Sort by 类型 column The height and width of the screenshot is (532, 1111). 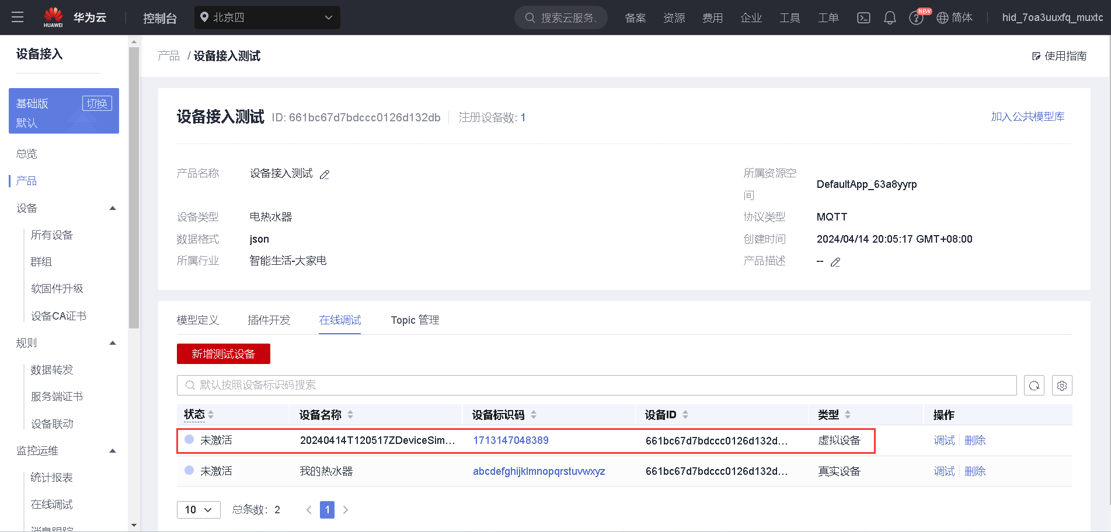coord(848,415)
